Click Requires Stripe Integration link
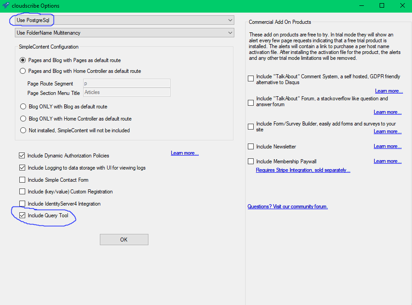The width and height of the screenshot is (412, 305). click(303, 170)
